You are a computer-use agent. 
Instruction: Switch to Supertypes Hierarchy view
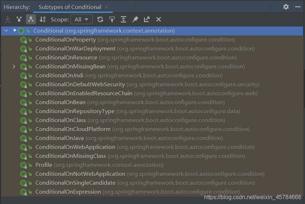click(19, 19)
